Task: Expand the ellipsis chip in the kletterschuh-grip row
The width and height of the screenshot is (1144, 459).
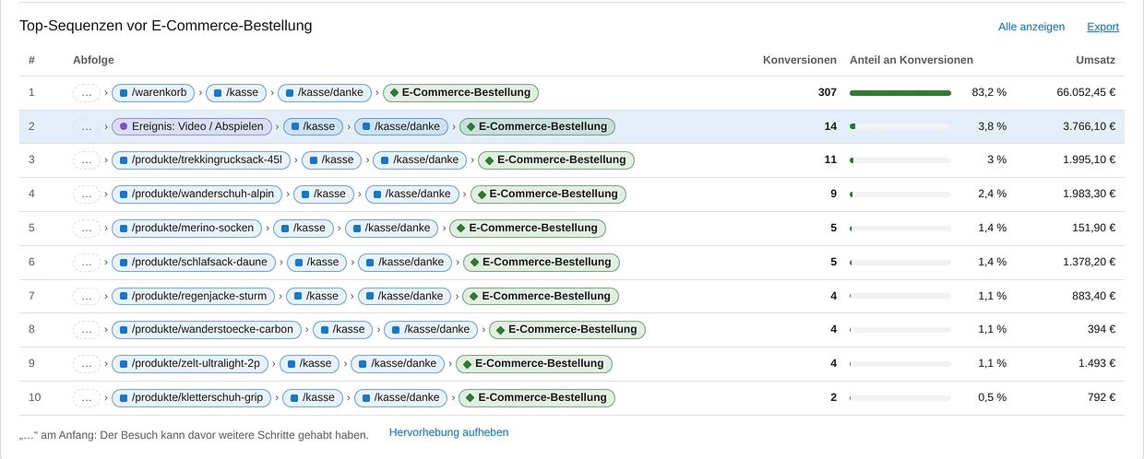Action: [87, 397]
